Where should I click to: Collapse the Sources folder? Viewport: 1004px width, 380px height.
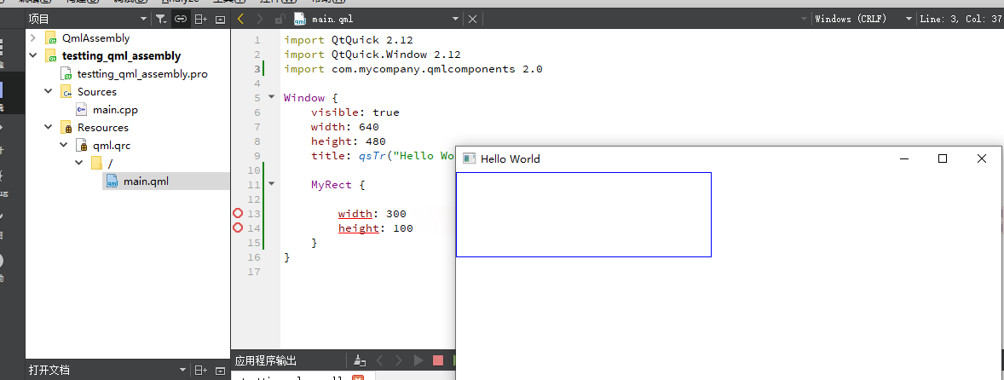[x=49, y=91]
